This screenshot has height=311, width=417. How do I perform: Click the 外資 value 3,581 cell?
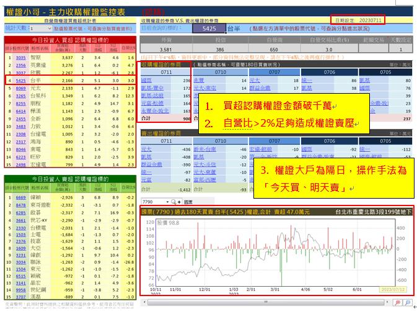[165, 49]
